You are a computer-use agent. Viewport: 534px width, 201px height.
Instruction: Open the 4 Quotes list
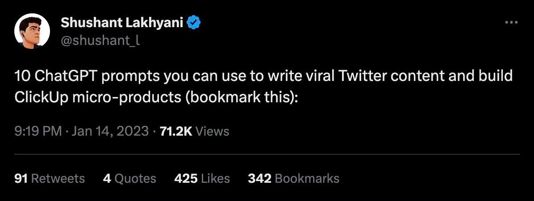(x=129, y=179)
